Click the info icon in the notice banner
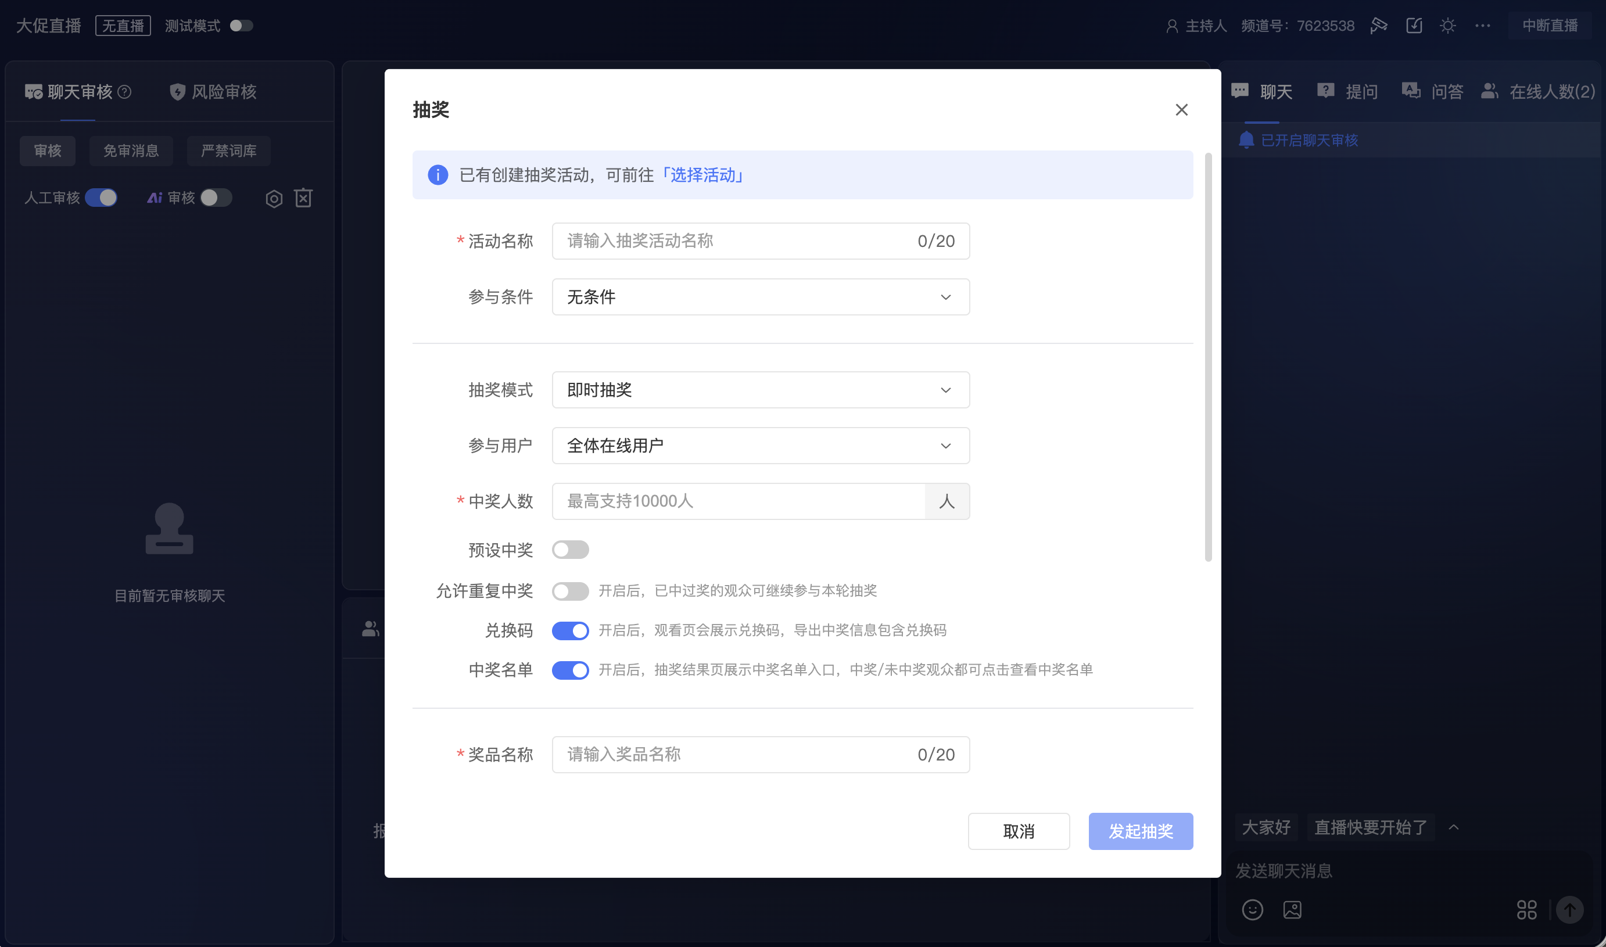The image size is (1606, 947). tap(438, 175)
